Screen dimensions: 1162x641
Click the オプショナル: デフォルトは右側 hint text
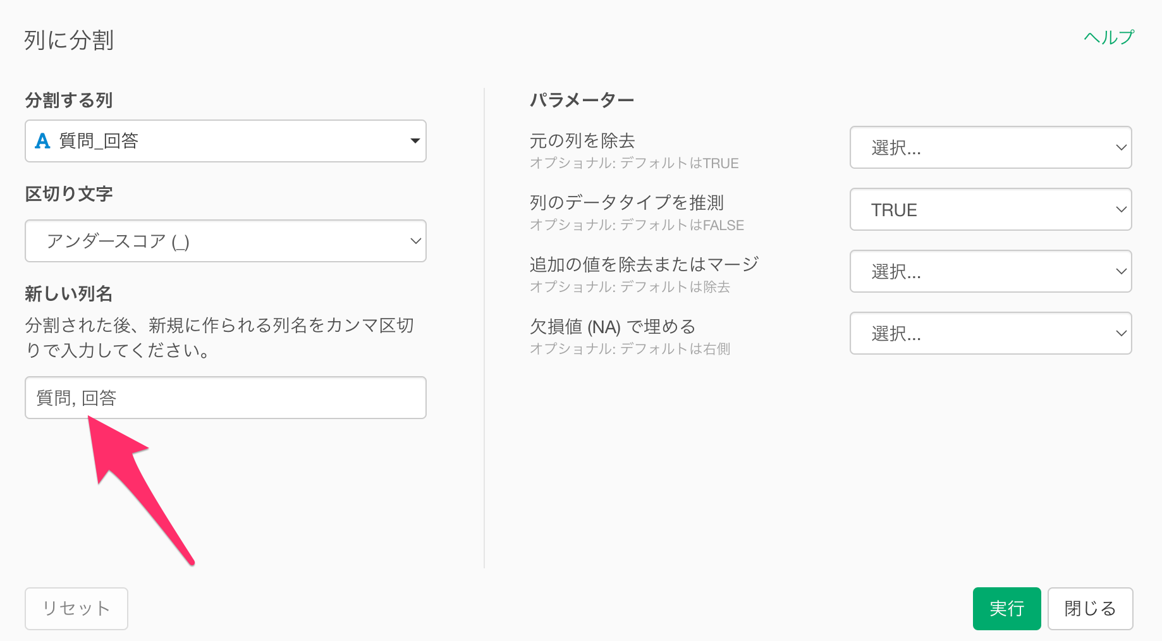630,349
